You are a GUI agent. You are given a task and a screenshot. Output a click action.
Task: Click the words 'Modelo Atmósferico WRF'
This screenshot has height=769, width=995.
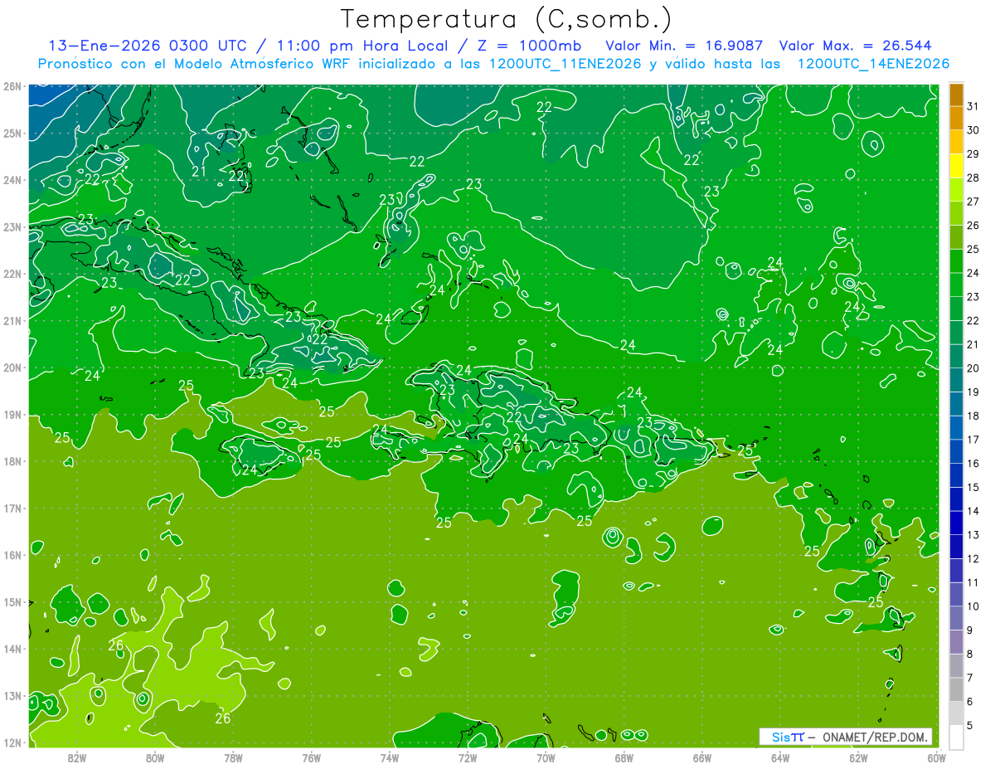[265, 64]
